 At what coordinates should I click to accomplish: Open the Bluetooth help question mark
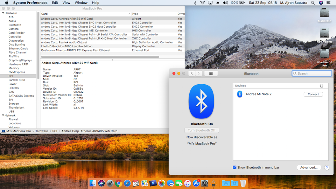coord(327,168)
